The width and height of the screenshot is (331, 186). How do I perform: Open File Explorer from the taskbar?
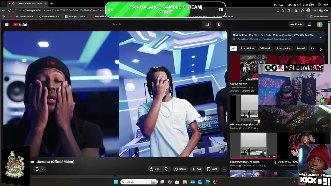[185, 182]
